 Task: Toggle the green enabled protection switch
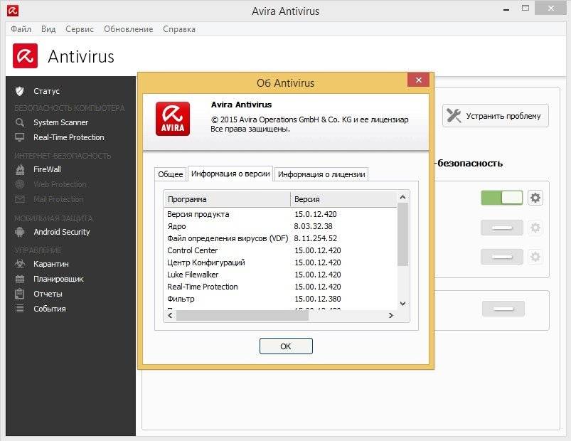click(502, 198)
